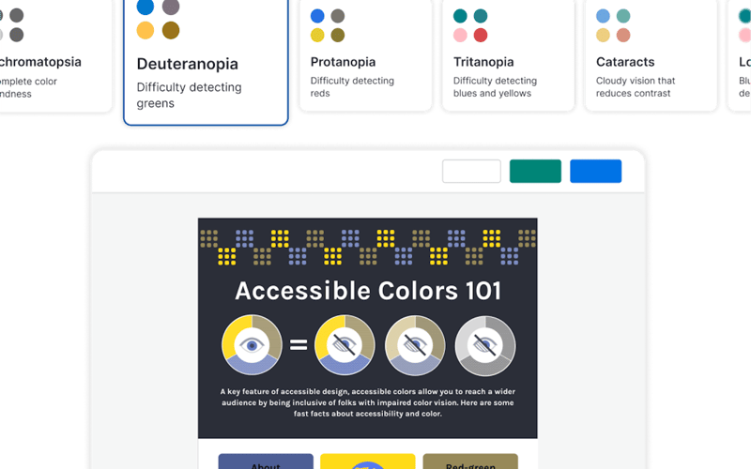
Task: Click the red dot in Tritanopia card
Action: (481, 35)
